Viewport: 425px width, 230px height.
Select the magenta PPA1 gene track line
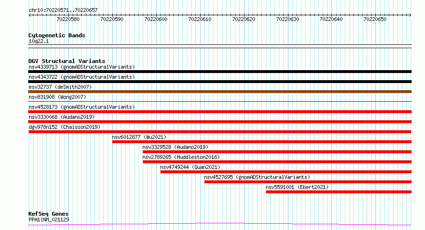220,224
